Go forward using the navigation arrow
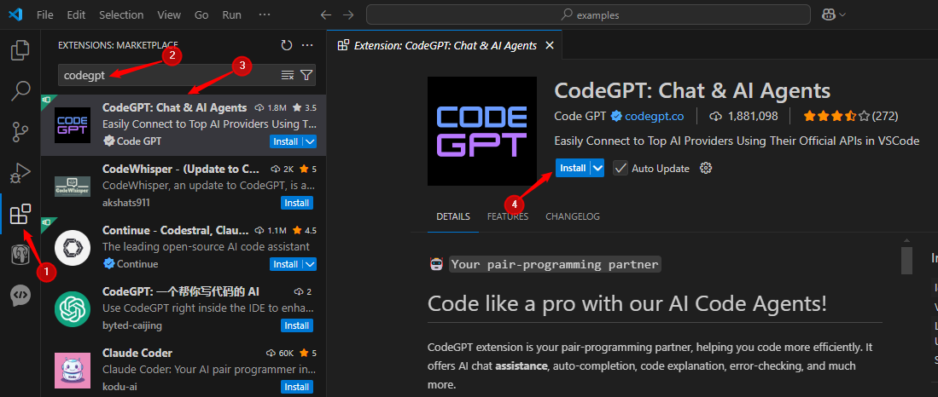Viewport: 938px width, 397px height. click(x=348, y=15)
